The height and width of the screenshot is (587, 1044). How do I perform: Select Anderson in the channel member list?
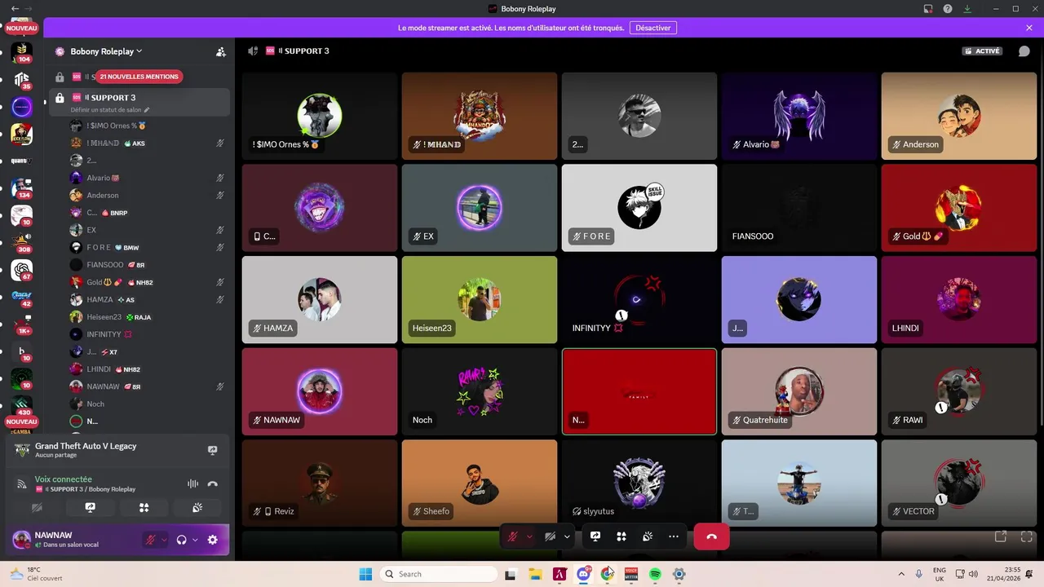(148, 195)
